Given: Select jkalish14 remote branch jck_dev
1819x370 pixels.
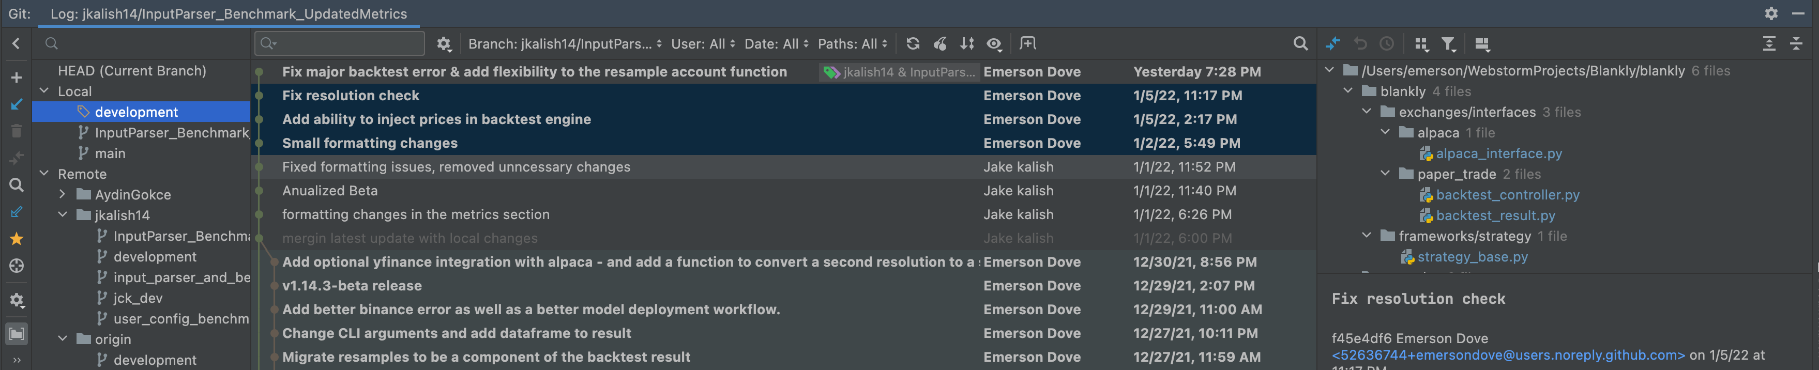Looking at the screenshot, I should [138, 298].
